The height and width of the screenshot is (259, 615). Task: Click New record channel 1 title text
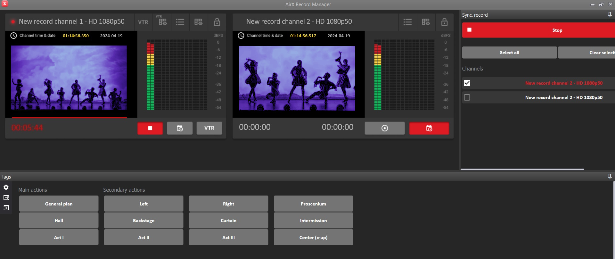[x=71, y=21]
